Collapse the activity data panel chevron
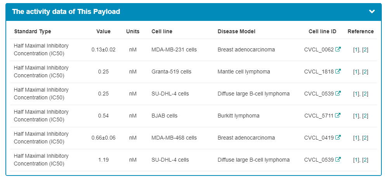 pyautogui.click(x=372, y=12)
